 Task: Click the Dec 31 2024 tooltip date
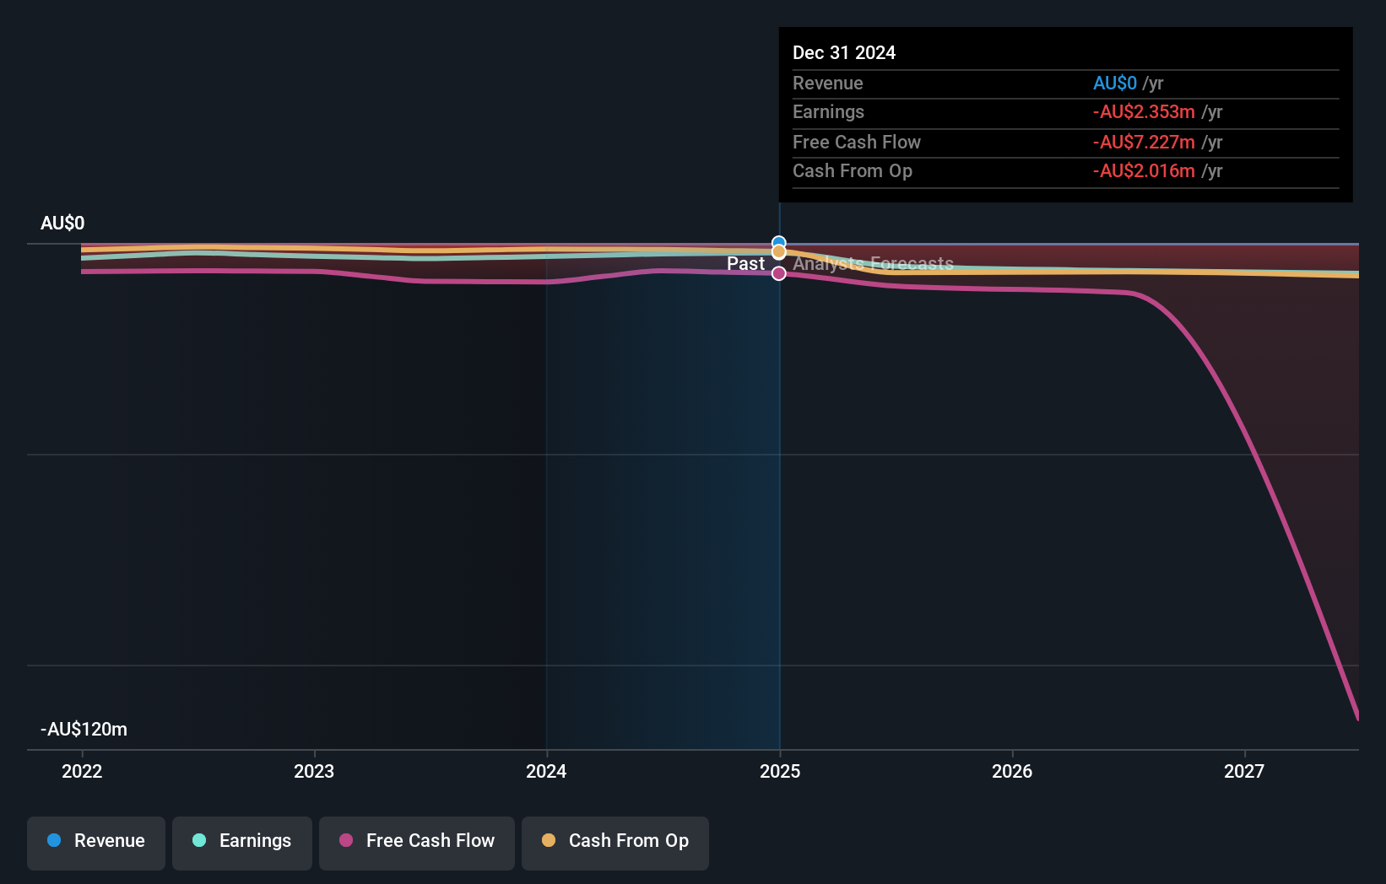[844, 52]
